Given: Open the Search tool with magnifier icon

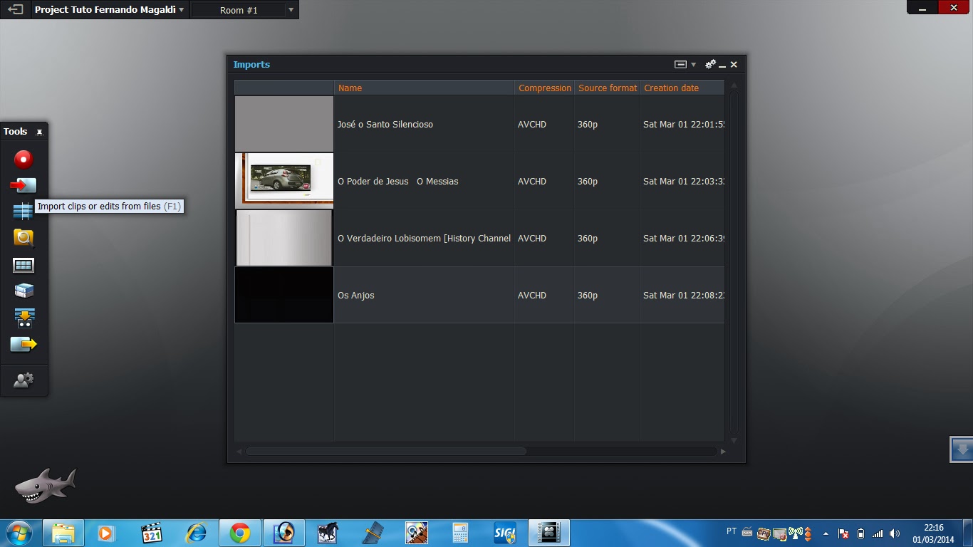Looking at the screenshot, I should (x=24, y=238).
